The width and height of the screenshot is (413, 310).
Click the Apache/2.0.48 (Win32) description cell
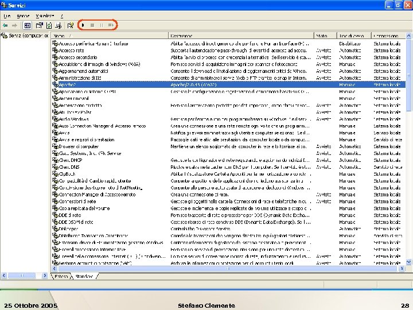click(x=194, y=84)
